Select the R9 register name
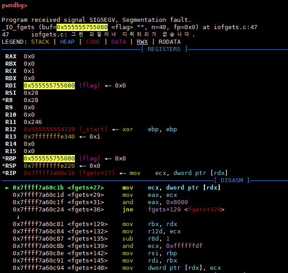The height and width of the screenshot is (273, 288). 9,108
